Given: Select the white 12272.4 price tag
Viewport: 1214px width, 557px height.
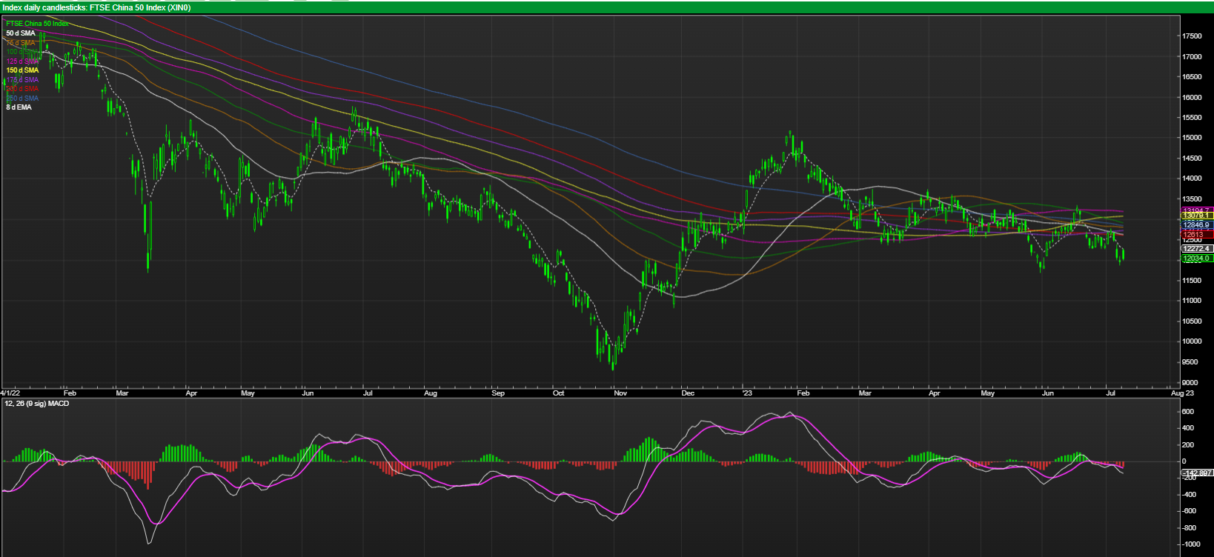Looking at the screenshot, I should [x=1195, y=249].
